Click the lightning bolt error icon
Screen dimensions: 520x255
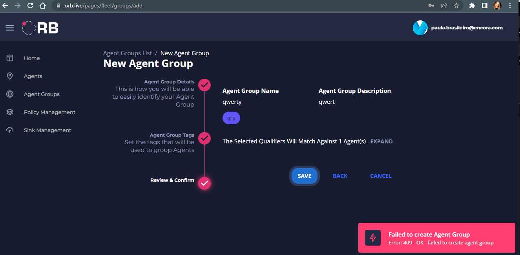click(x=373, y=238)
